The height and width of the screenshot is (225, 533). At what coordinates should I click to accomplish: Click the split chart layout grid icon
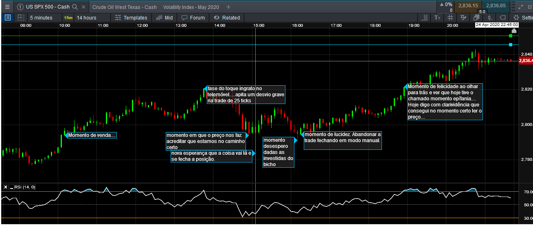click(21, 17)
